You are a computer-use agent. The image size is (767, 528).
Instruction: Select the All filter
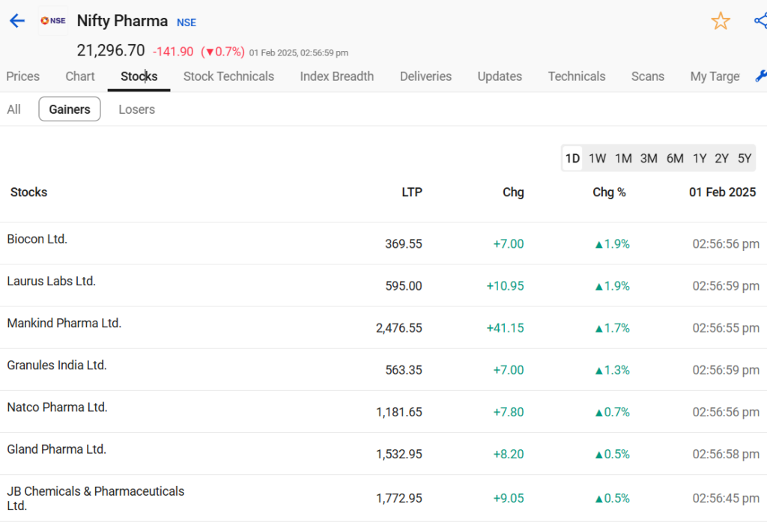[x=13, y=109]
